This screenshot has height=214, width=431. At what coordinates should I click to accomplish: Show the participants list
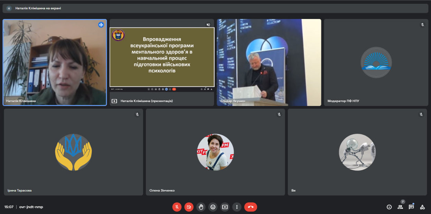point(400,207)
